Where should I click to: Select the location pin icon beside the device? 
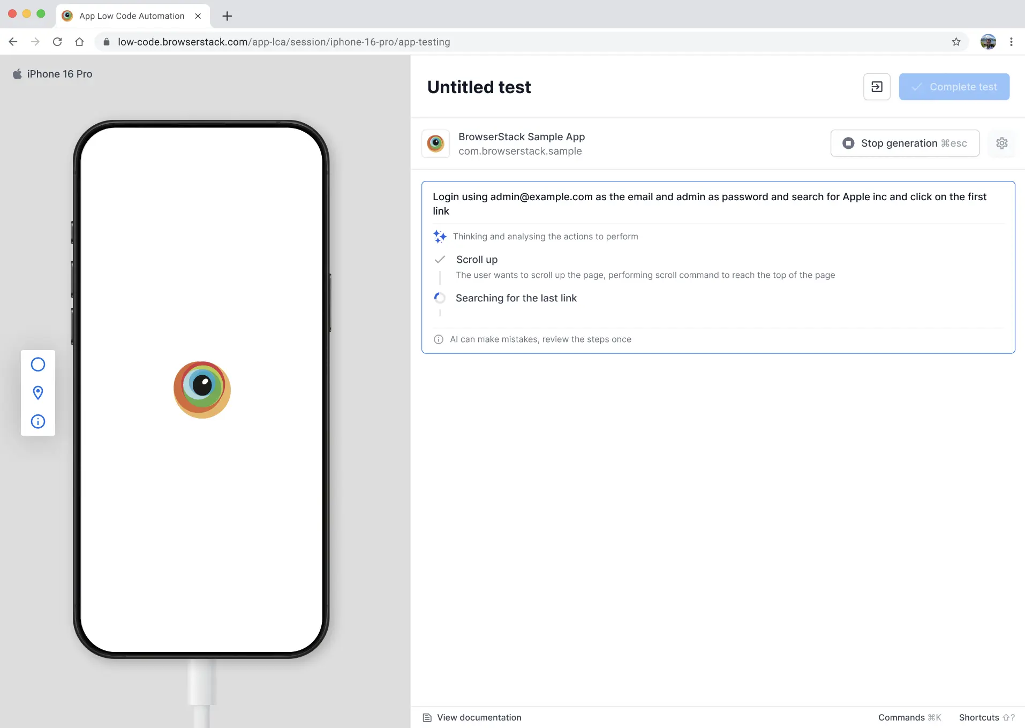38,393
